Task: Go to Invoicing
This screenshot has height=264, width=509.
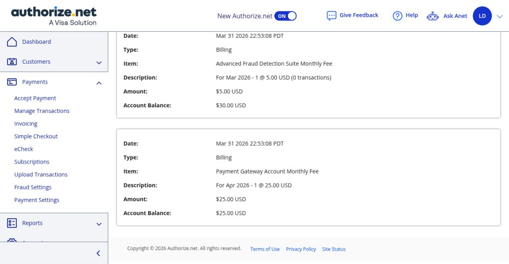Action: [26, 123]
